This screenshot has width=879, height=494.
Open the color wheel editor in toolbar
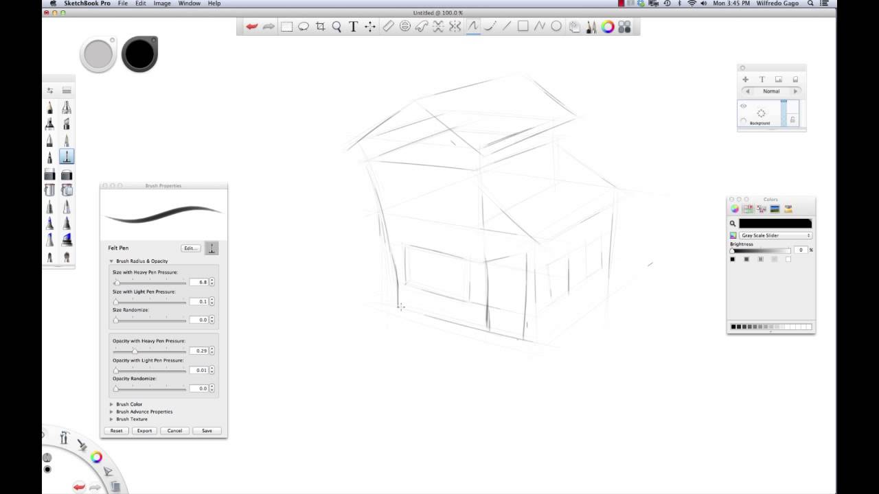607,27
